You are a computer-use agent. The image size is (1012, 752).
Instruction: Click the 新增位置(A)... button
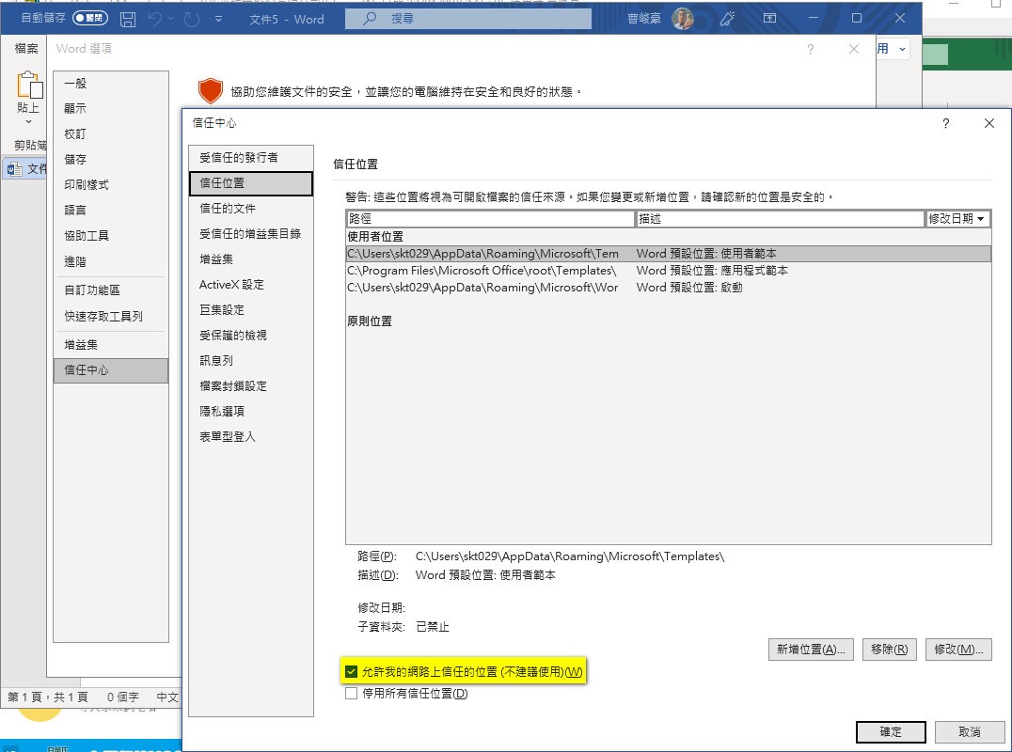[811, 650]
